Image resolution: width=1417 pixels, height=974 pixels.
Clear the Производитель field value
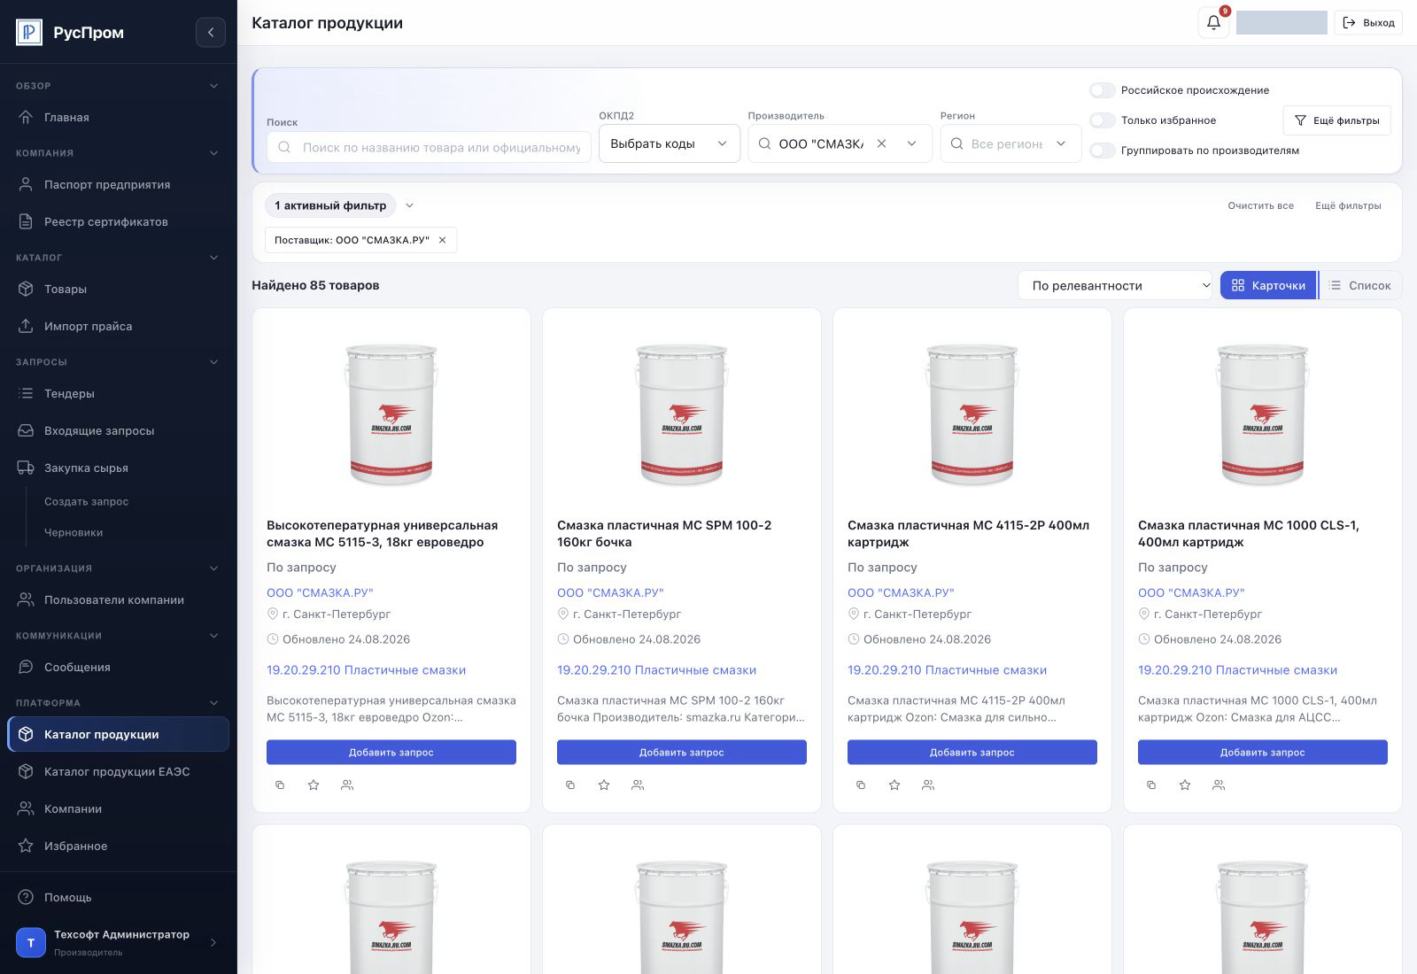pos(881,143)
